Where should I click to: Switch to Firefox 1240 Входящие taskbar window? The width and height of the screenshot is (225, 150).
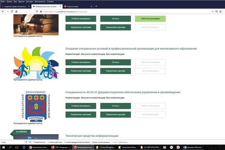click(x=61, y=147)
